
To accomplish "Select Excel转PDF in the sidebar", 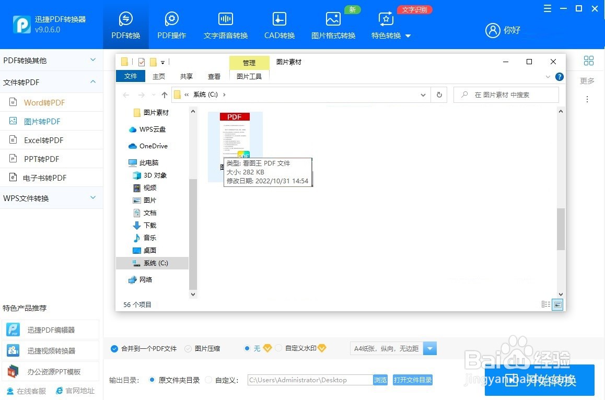I will coord(51,140).
